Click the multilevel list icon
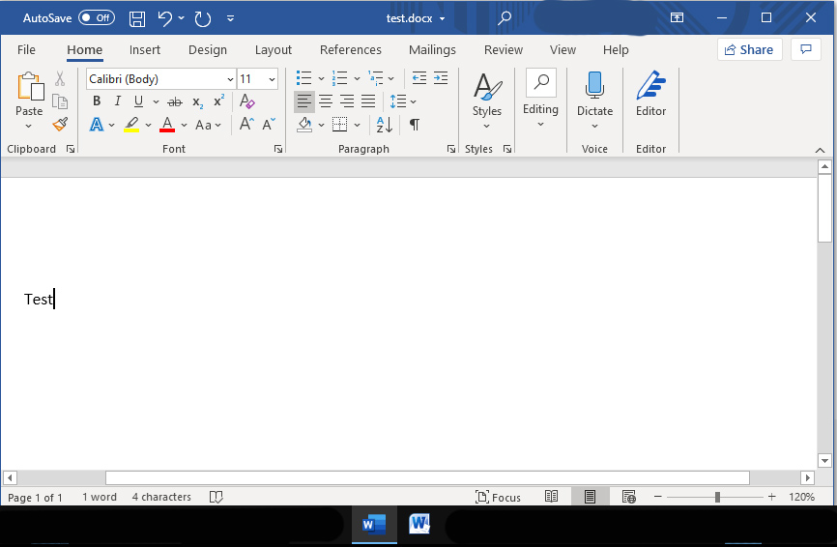Viewport: 837px width, 547px height. 376,78
